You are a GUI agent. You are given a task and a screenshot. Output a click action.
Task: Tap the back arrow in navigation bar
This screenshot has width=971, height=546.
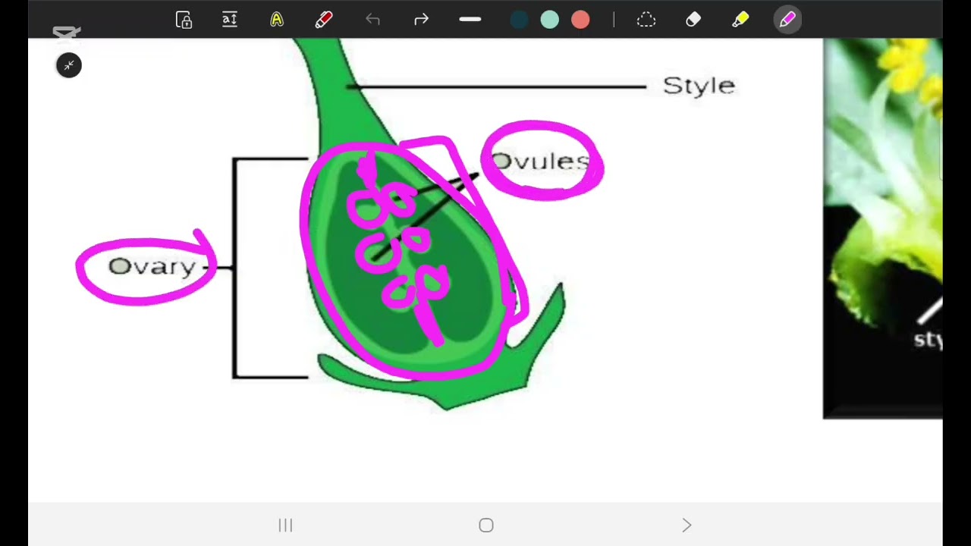[x=687, y=526]
